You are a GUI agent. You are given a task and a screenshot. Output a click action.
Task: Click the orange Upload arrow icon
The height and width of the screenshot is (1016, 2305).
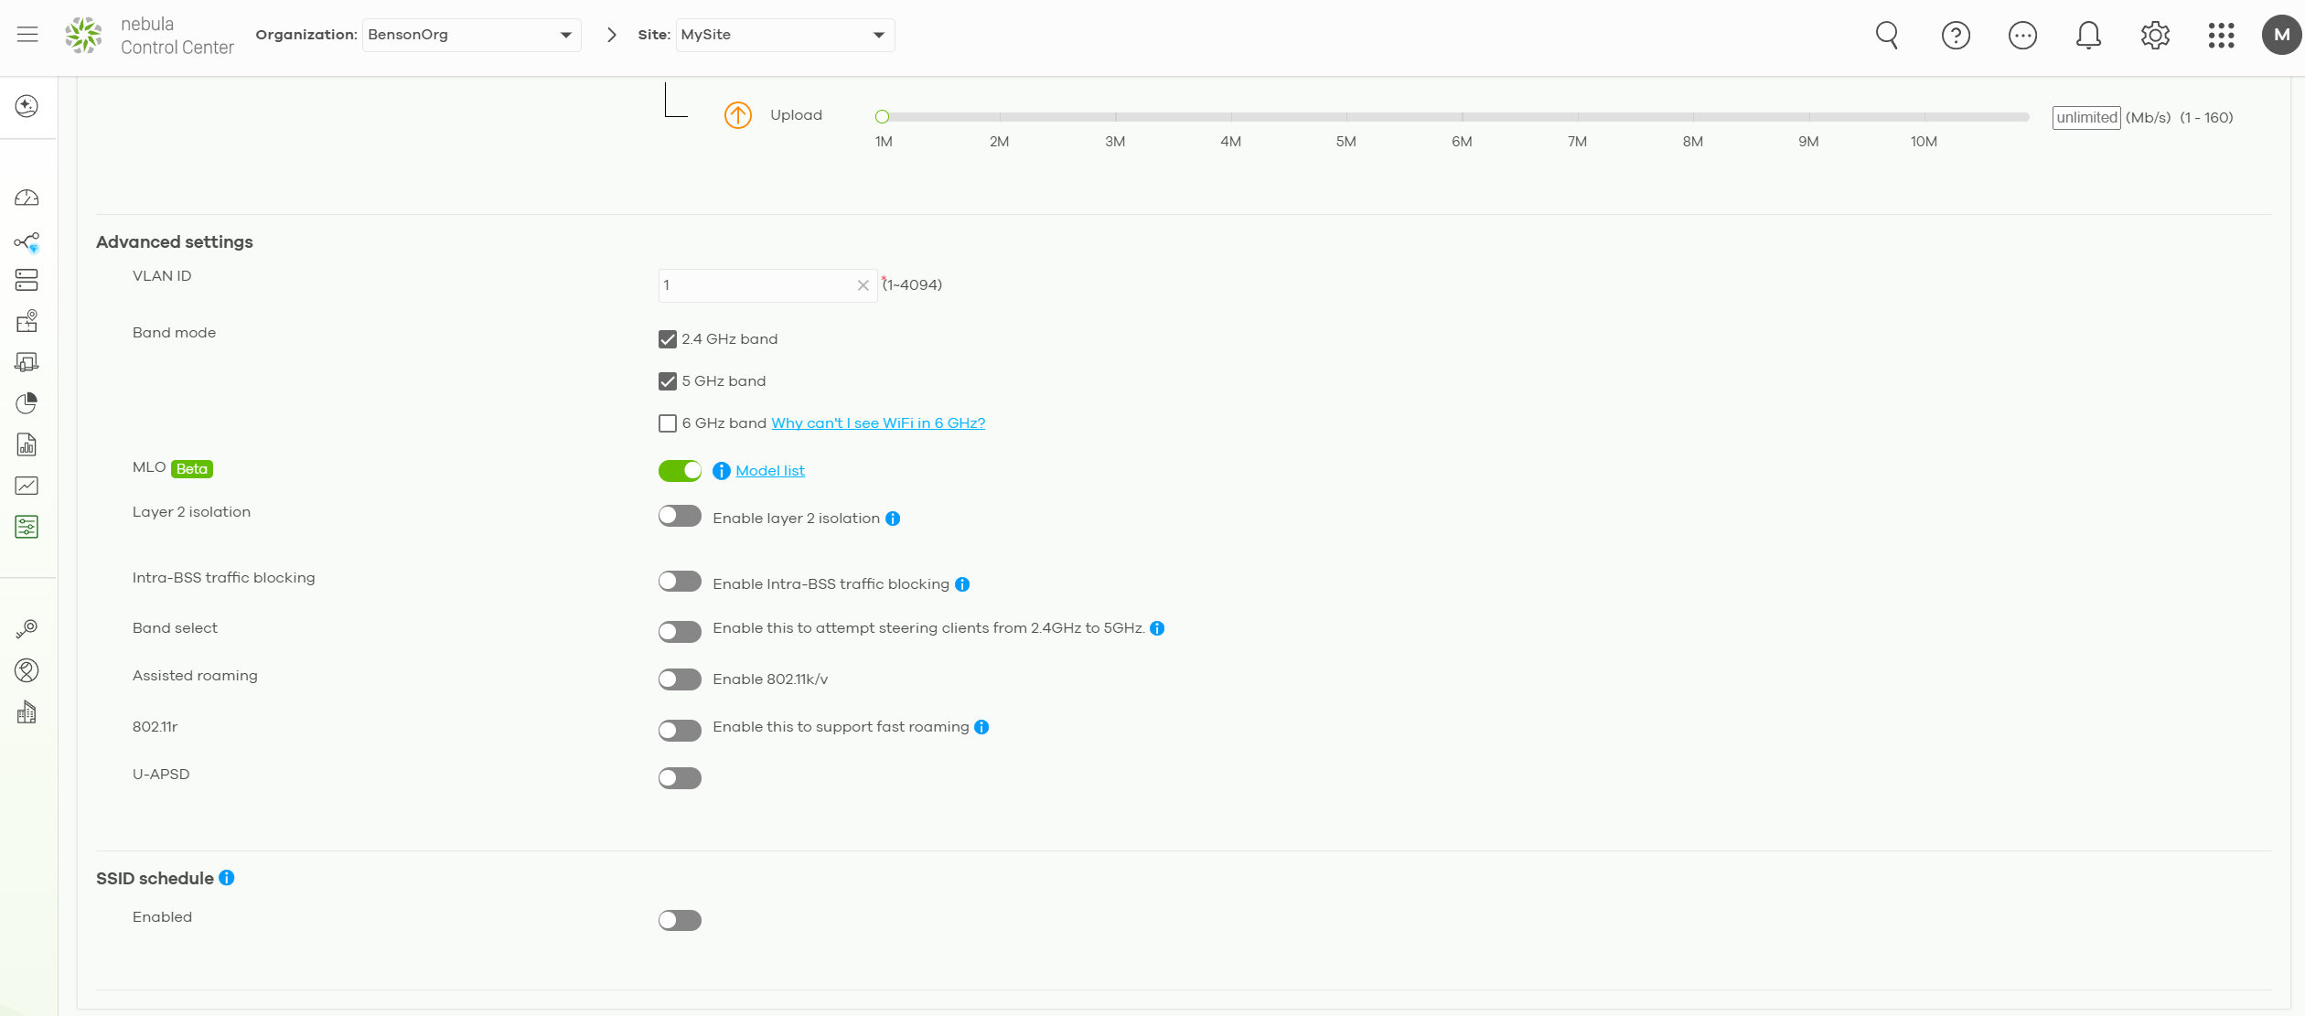click(738, 115)
